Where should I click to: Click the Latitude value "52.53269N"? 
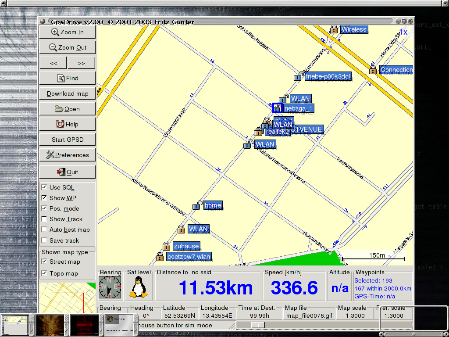click(x=179, y=316)
